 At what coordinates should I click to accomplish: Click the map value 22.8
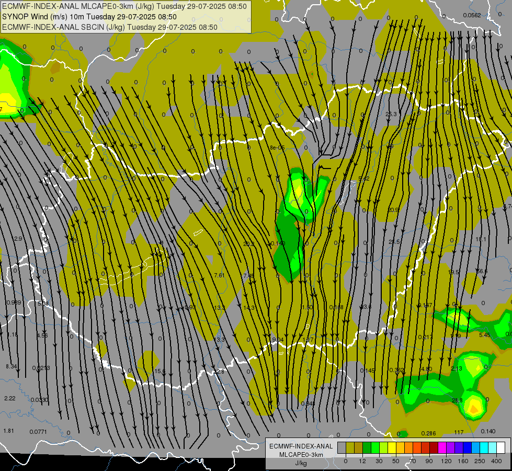(x=219, y=372)
